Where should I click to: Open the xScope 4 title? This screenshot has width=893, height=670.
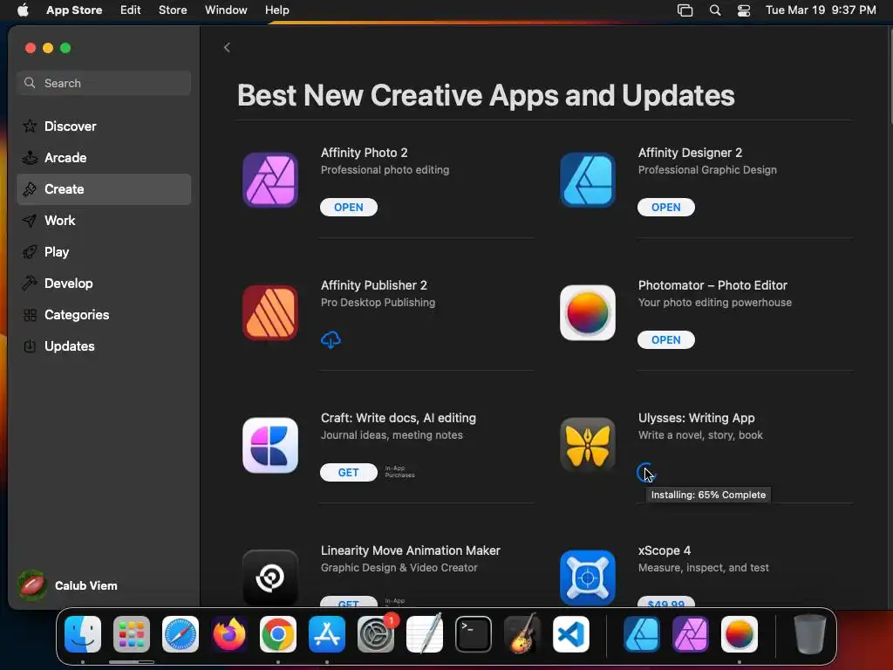664,551
